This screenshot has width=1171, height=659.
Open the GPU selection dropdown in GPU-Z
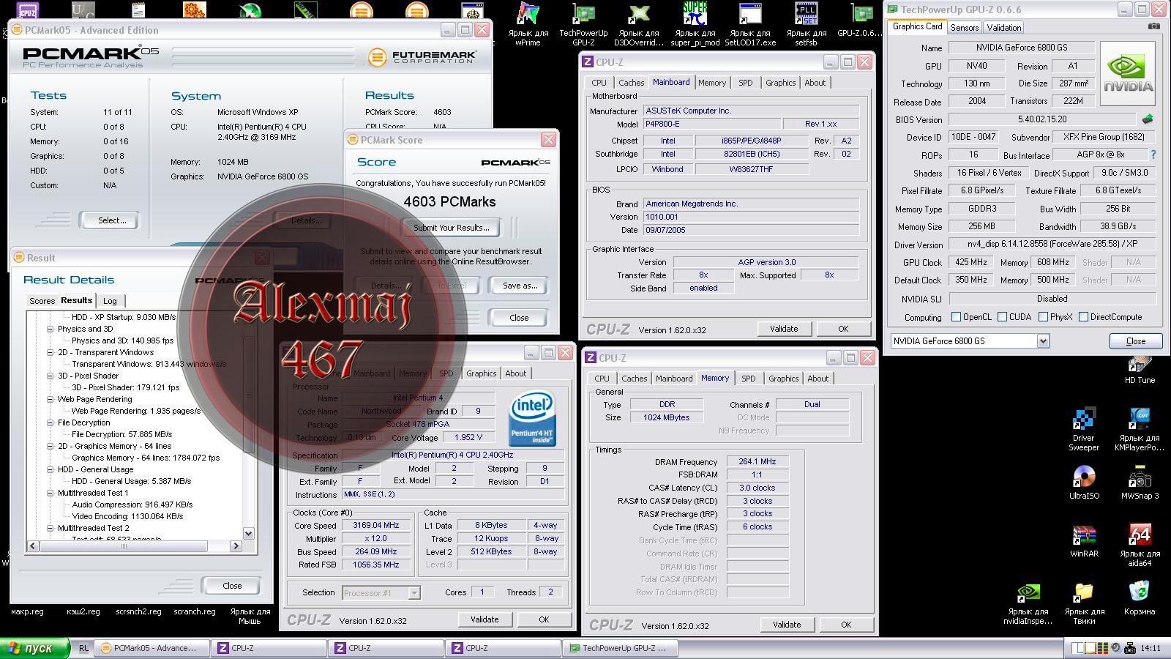click(1043, 340)
